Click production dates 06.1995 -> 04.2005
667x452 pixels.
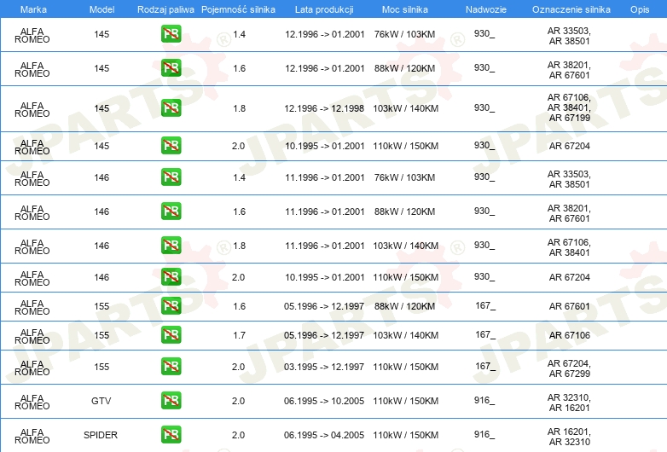coord(324,435)
